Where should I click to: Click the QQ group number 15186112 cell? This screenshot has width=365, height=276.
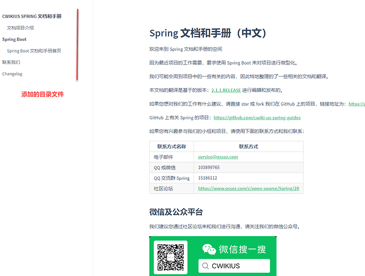pos(248,178)
